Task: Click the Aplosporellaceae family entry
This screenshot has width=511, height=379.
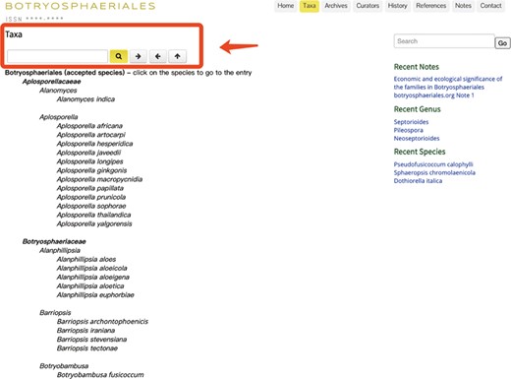Action: tap(51, 82)
